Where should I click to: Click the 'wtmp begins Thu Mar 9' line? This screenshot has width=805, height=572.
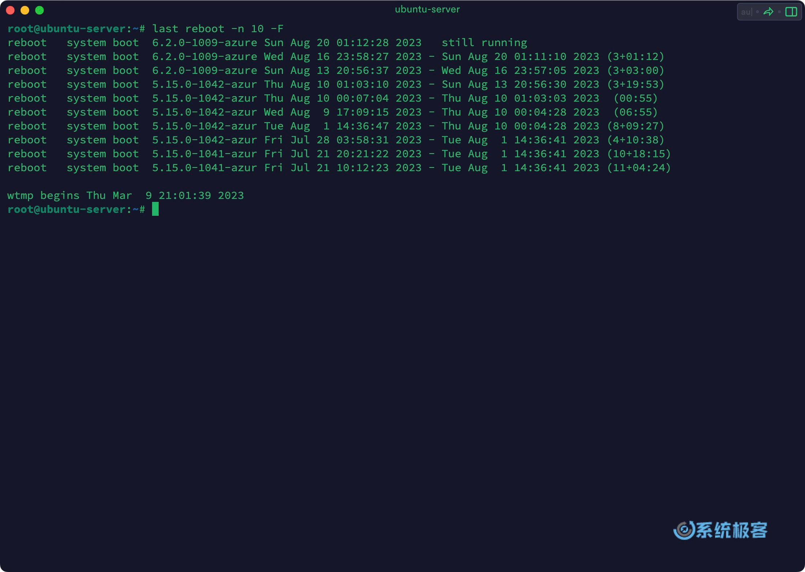[125, 195]
